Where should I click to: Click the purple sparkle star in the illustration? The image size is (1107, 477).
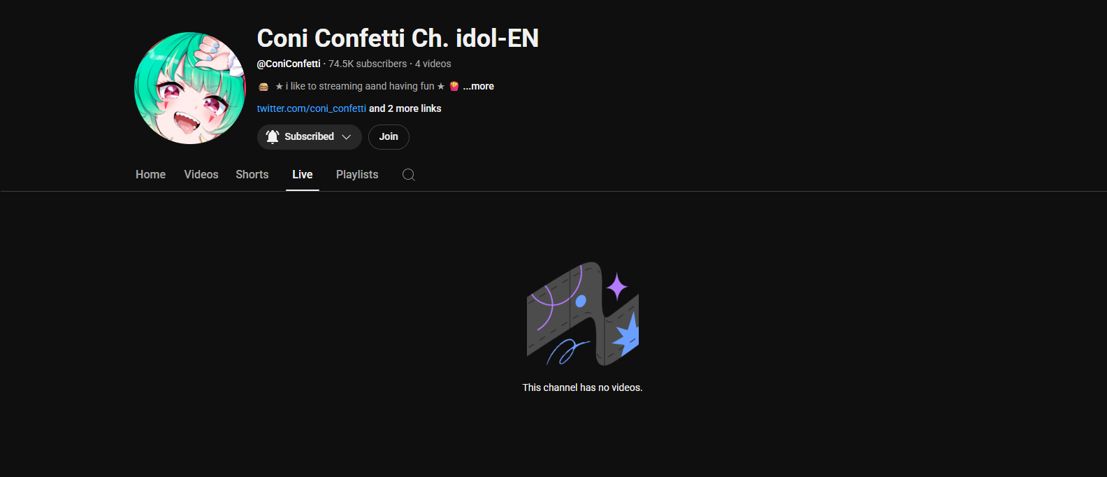617,286
